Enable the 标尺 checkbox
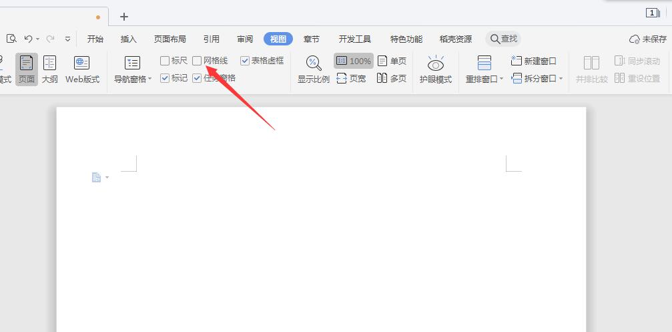Image resolution: width=672 pixels, height=332 pixels. tap(165, 61)
